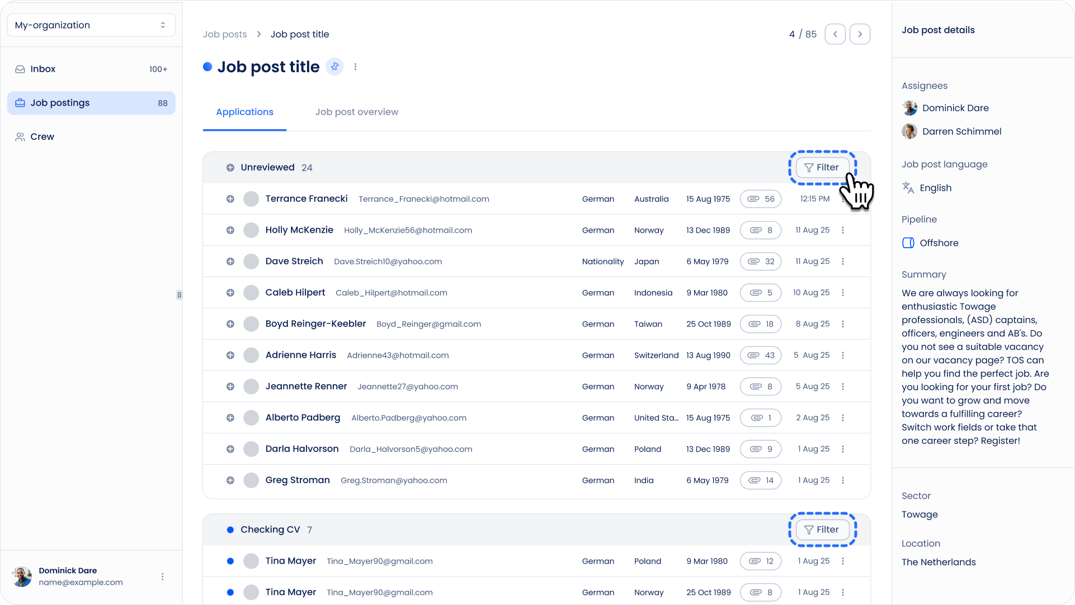Click the Job posts breadcrumb link
This screenshot has width=1075, height=605.
click(x=225, y=34)
